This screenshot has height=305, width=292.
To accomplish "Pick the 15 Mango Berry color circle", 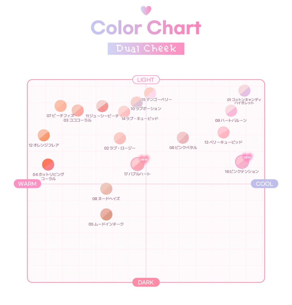I will (x=150, y=93).
